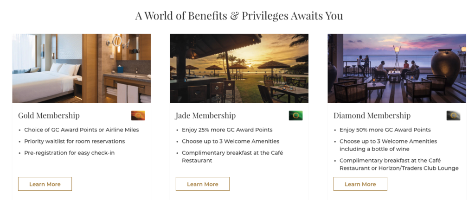Open Learn More under Jade Membership
The height and width of the screenshot is (200, 475).
click(203, 184)
